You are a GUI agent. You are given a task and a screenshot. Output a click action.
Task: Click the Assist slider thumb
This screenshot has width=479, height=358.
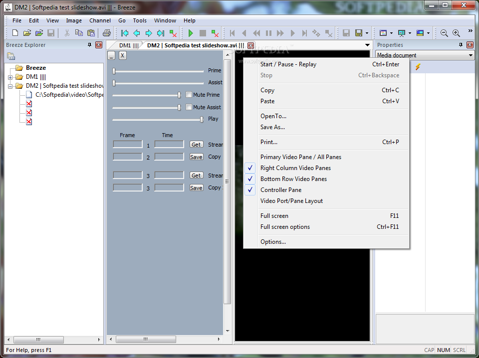[x=114, y=83]
